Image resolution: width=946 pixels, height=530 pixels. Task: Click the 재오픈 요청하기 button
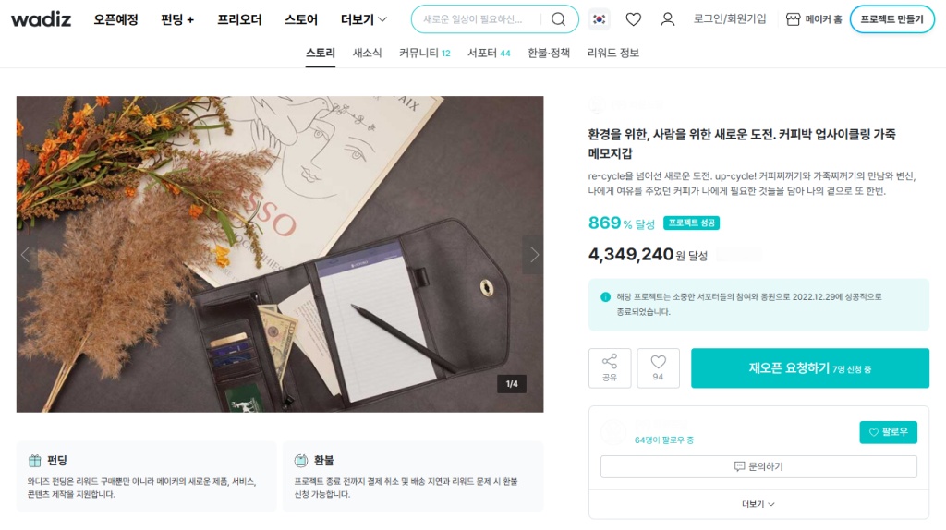(x=809, y=368)
